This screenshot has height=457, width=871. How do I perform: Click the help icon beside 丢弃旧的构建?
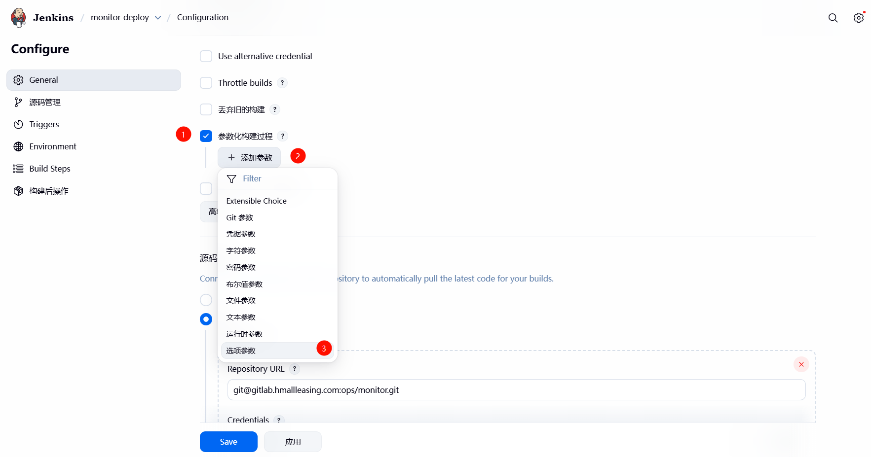click(275, 109)
